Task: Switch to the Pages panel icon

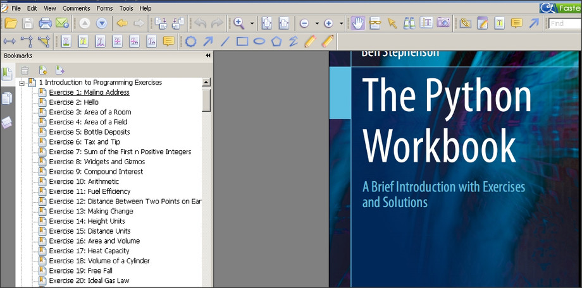Action: click(7, 98)
